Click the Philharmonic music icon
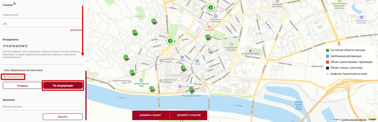This screenshot has height=122, width=378. click(180, 86)
